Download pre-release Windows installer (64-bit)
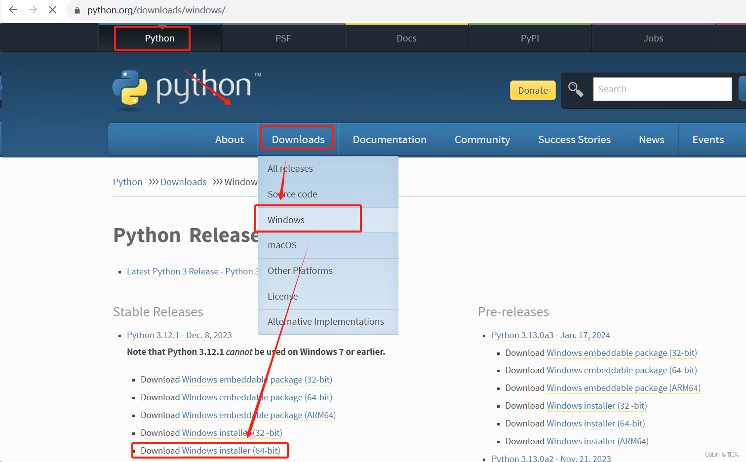The height and width of the screenshot is (462, 746). coord(596,423)
